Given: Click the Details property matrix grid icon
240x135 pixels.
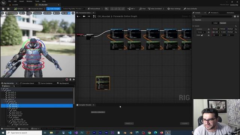Looking at the screenshot, I should pyautogui.click(x=235, y=16).
